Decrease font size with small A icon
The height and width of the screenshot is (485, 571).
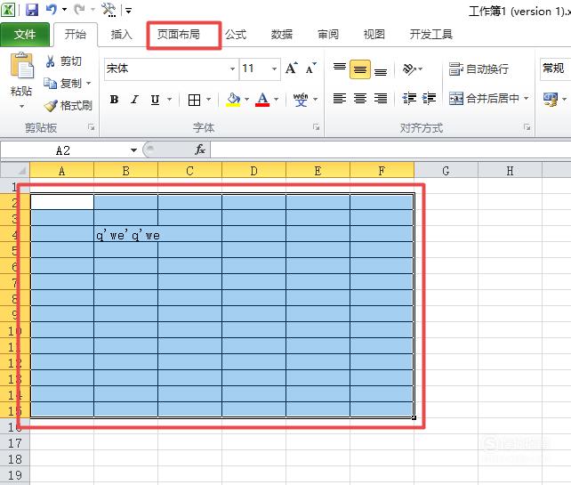(x=310, y=69)
